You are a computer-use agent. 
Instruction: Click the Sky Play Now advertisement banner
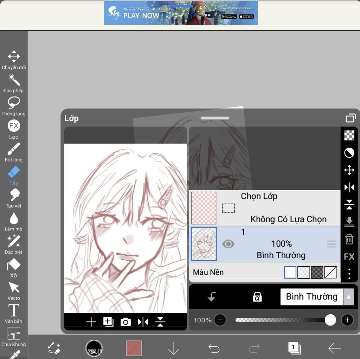pyautogui.click(x=181, y=13)
